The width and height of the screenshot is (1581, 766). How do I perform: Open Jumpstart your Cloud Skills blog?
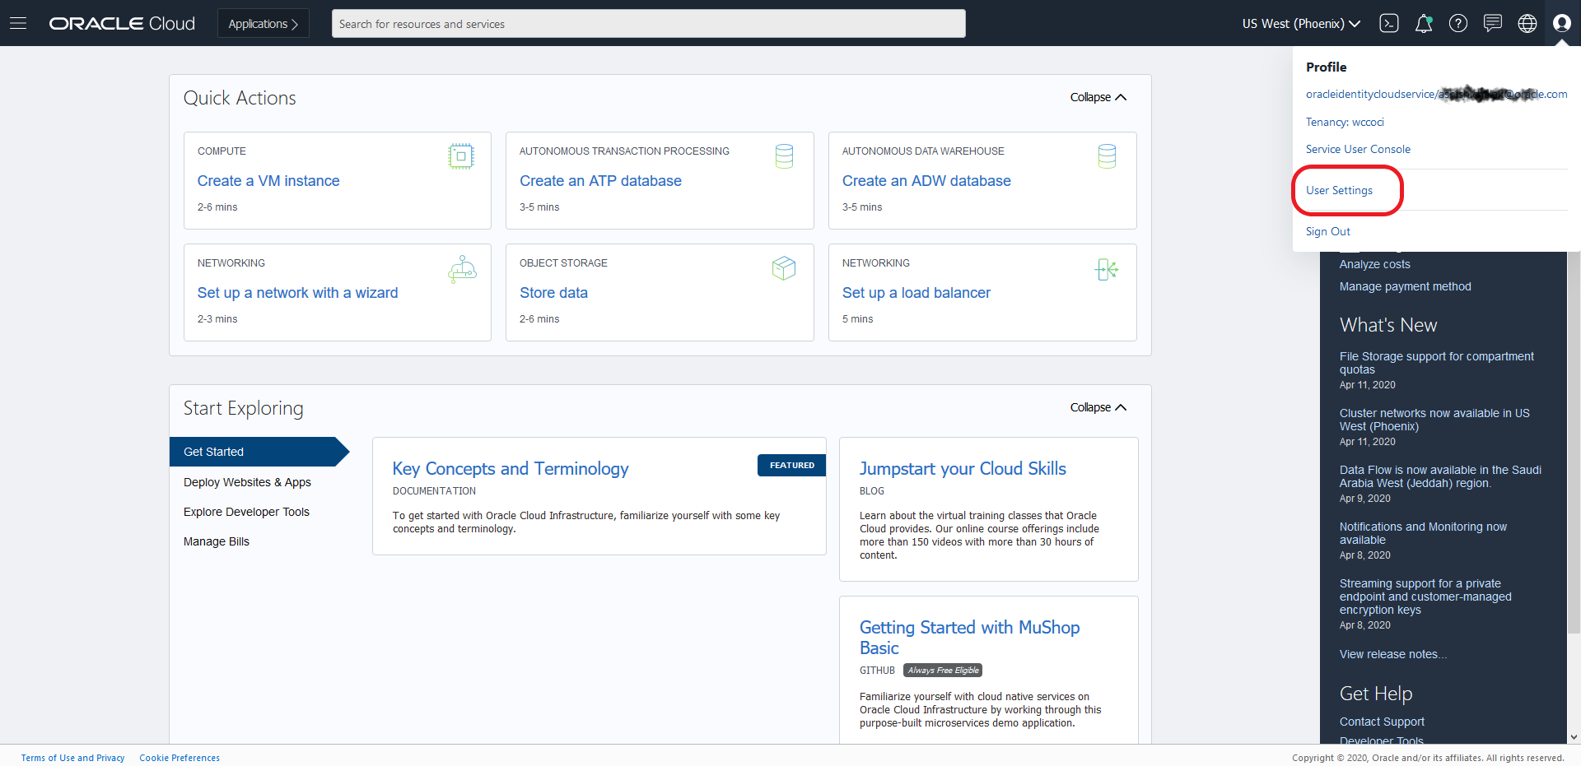coord(963,468)
